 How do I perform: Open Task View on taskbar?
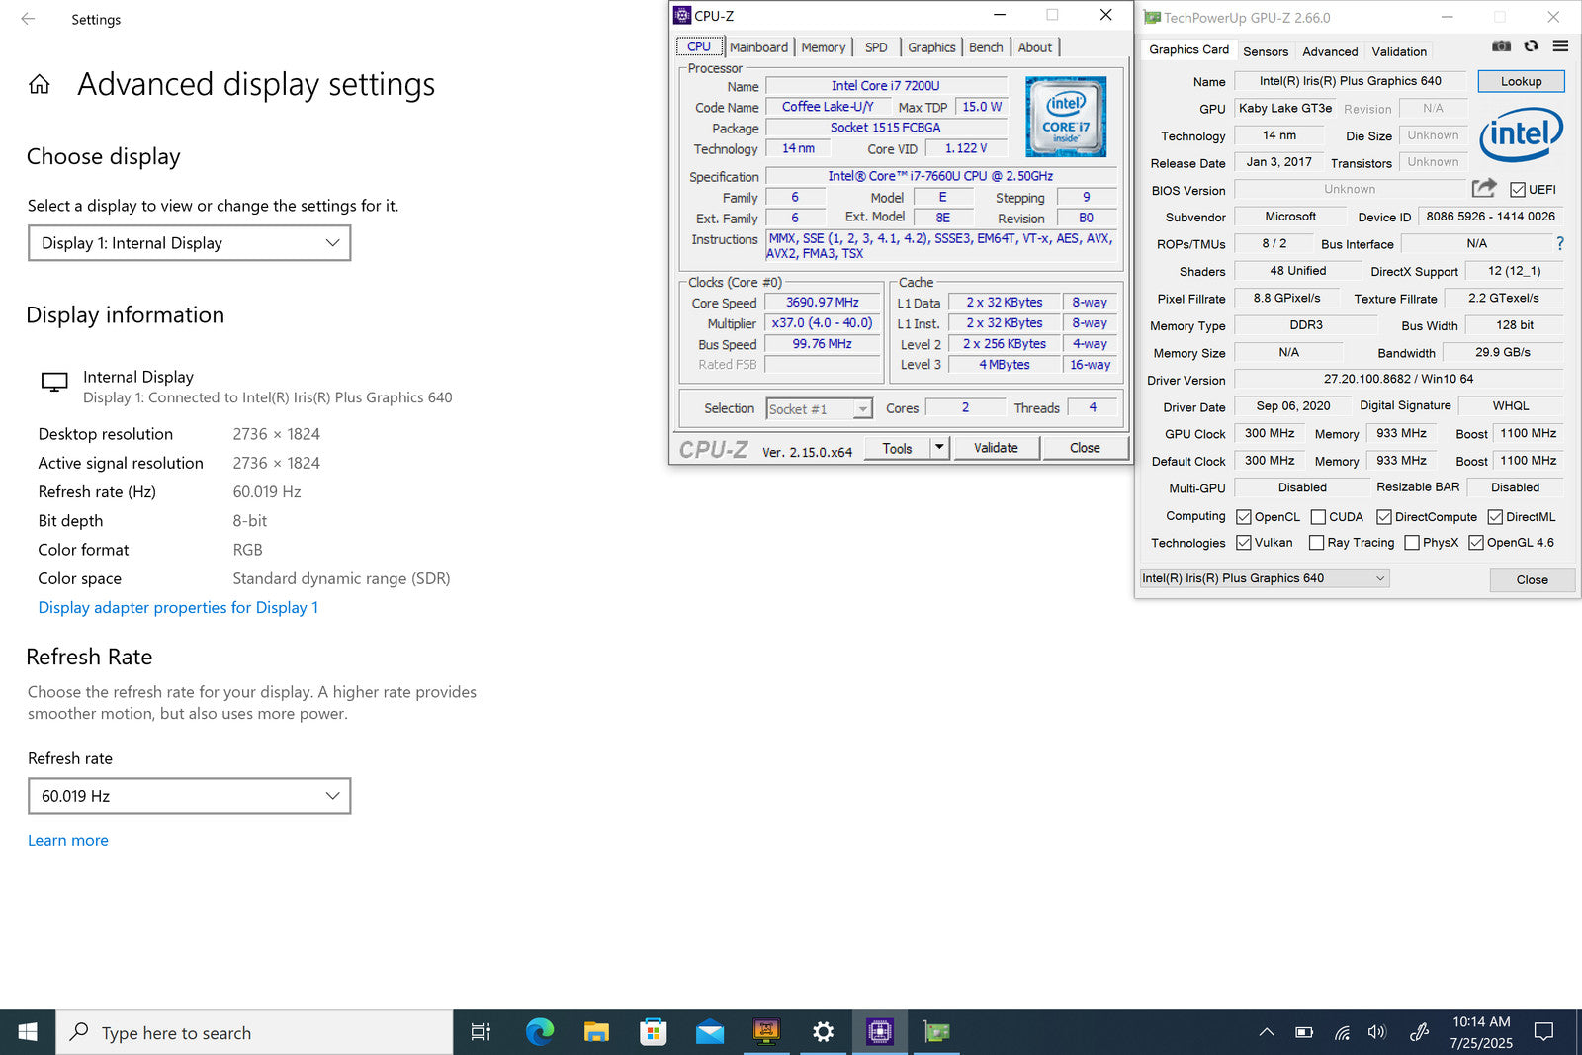(481, 1032)
